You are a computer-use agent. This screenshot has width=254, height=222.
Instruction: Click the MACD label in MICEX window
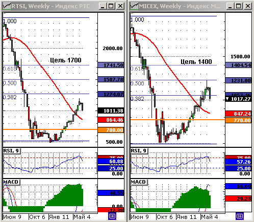coord(139,182)
